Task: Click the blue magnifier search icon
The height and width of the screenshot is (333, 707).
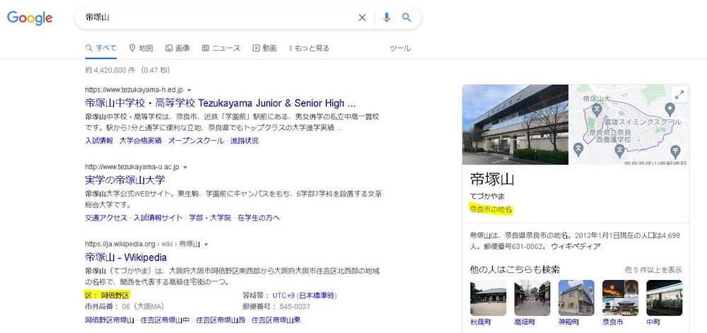Action: point(407,18)
